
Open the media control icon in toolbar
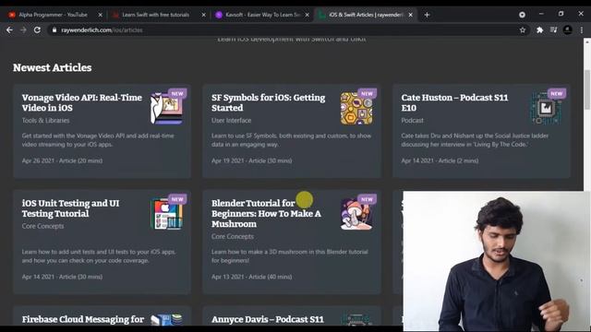pyautogui.click(x=553, y=30)
